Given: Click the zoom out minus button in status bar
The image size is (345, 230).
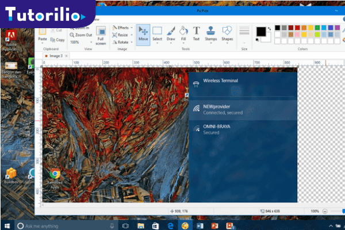Looking at the screenshot, I should pos(325,211).
